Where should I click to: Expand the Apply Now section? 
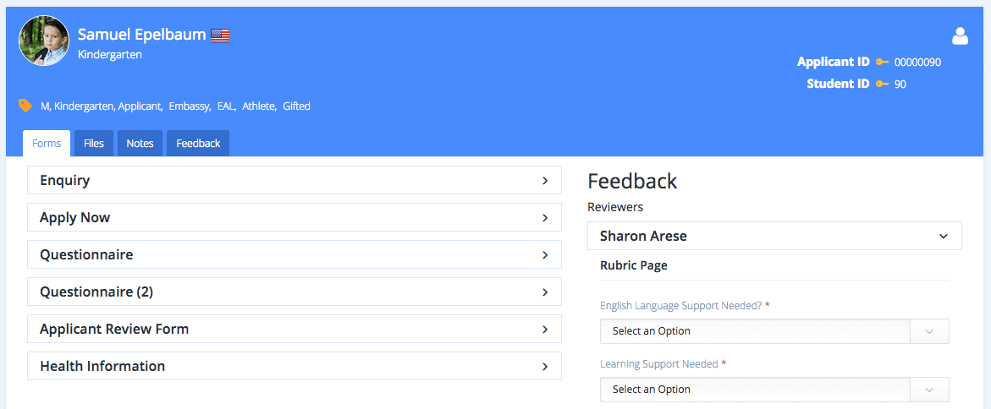pos(294,217)
